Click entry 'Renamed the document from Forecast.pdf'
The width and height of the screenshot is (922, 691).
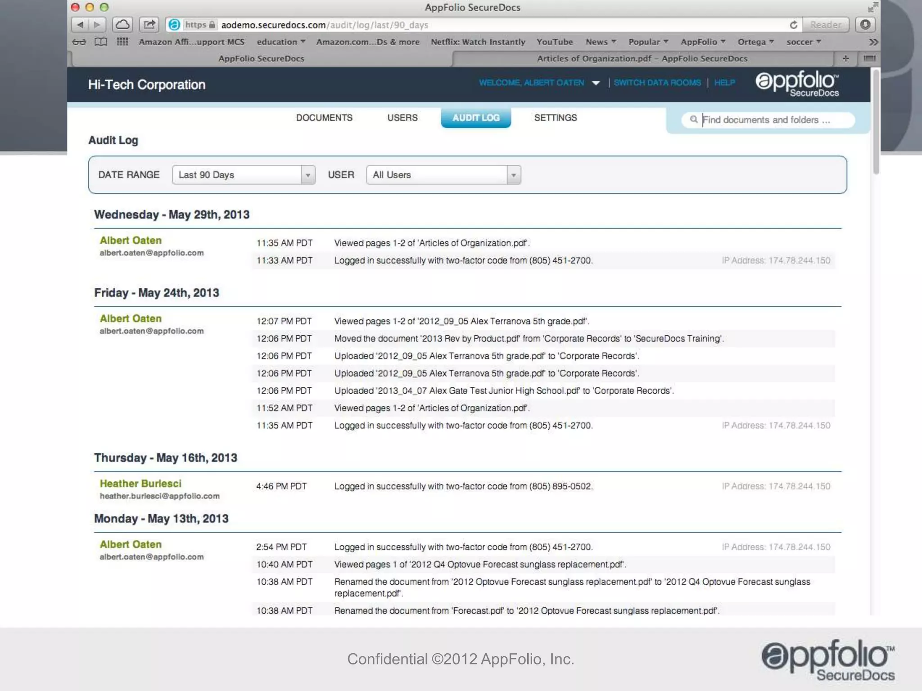(527, 610)
